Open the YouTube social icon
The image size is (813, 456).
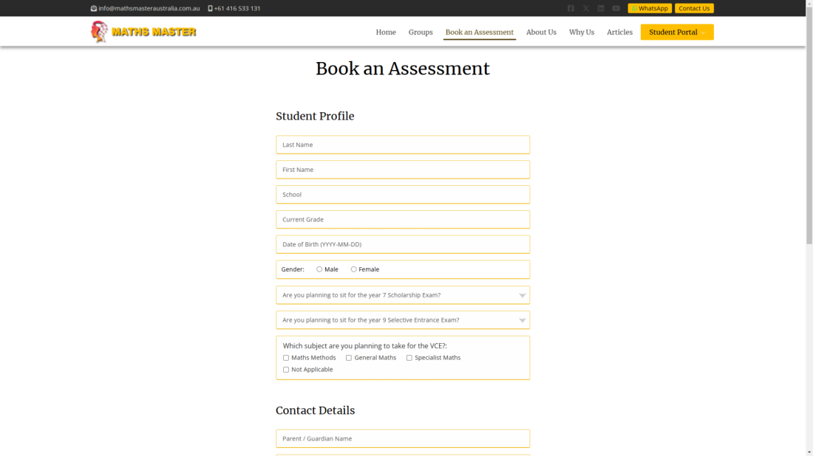click(616, 8)
